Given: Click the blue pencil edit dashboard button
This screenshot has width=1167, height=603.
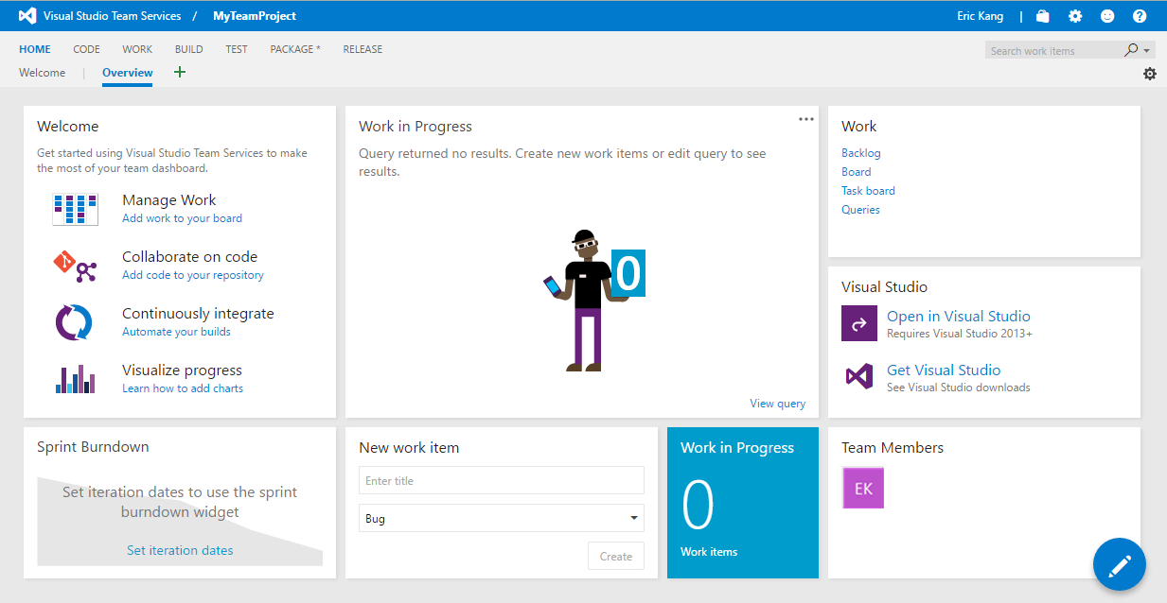Looking at the screenshot, I should (x=1120, y=565).
